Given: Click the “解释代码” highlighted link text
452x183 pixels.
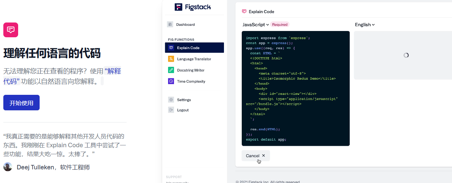Looking at the screenshot, I should point(62,76).
